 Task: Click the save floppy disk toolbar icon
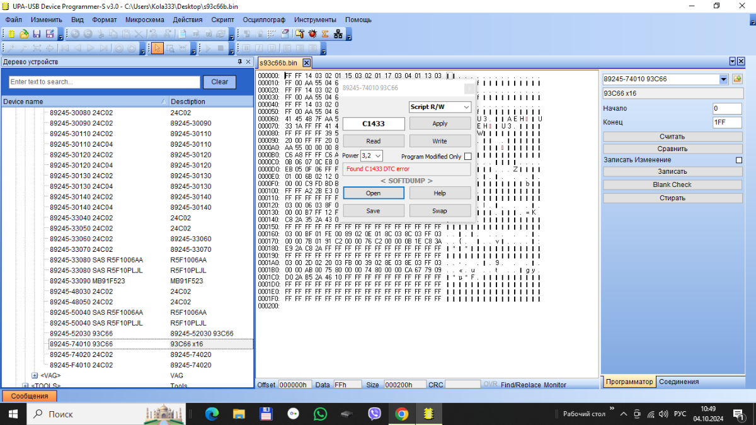point(37,34)
